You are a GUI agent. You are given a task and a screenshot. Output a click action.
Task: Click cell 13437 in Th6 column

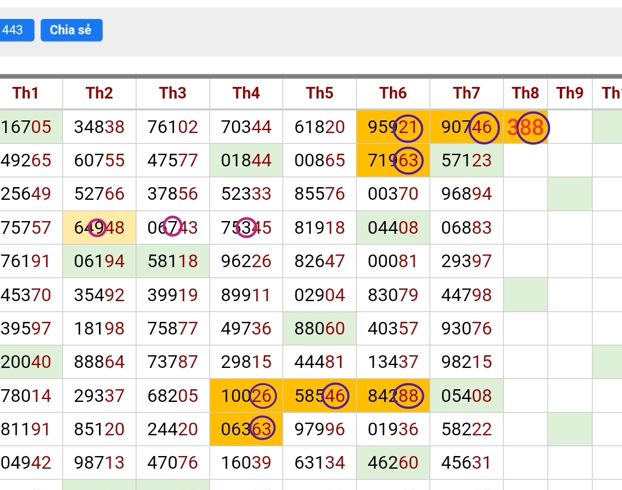point(393,362)
